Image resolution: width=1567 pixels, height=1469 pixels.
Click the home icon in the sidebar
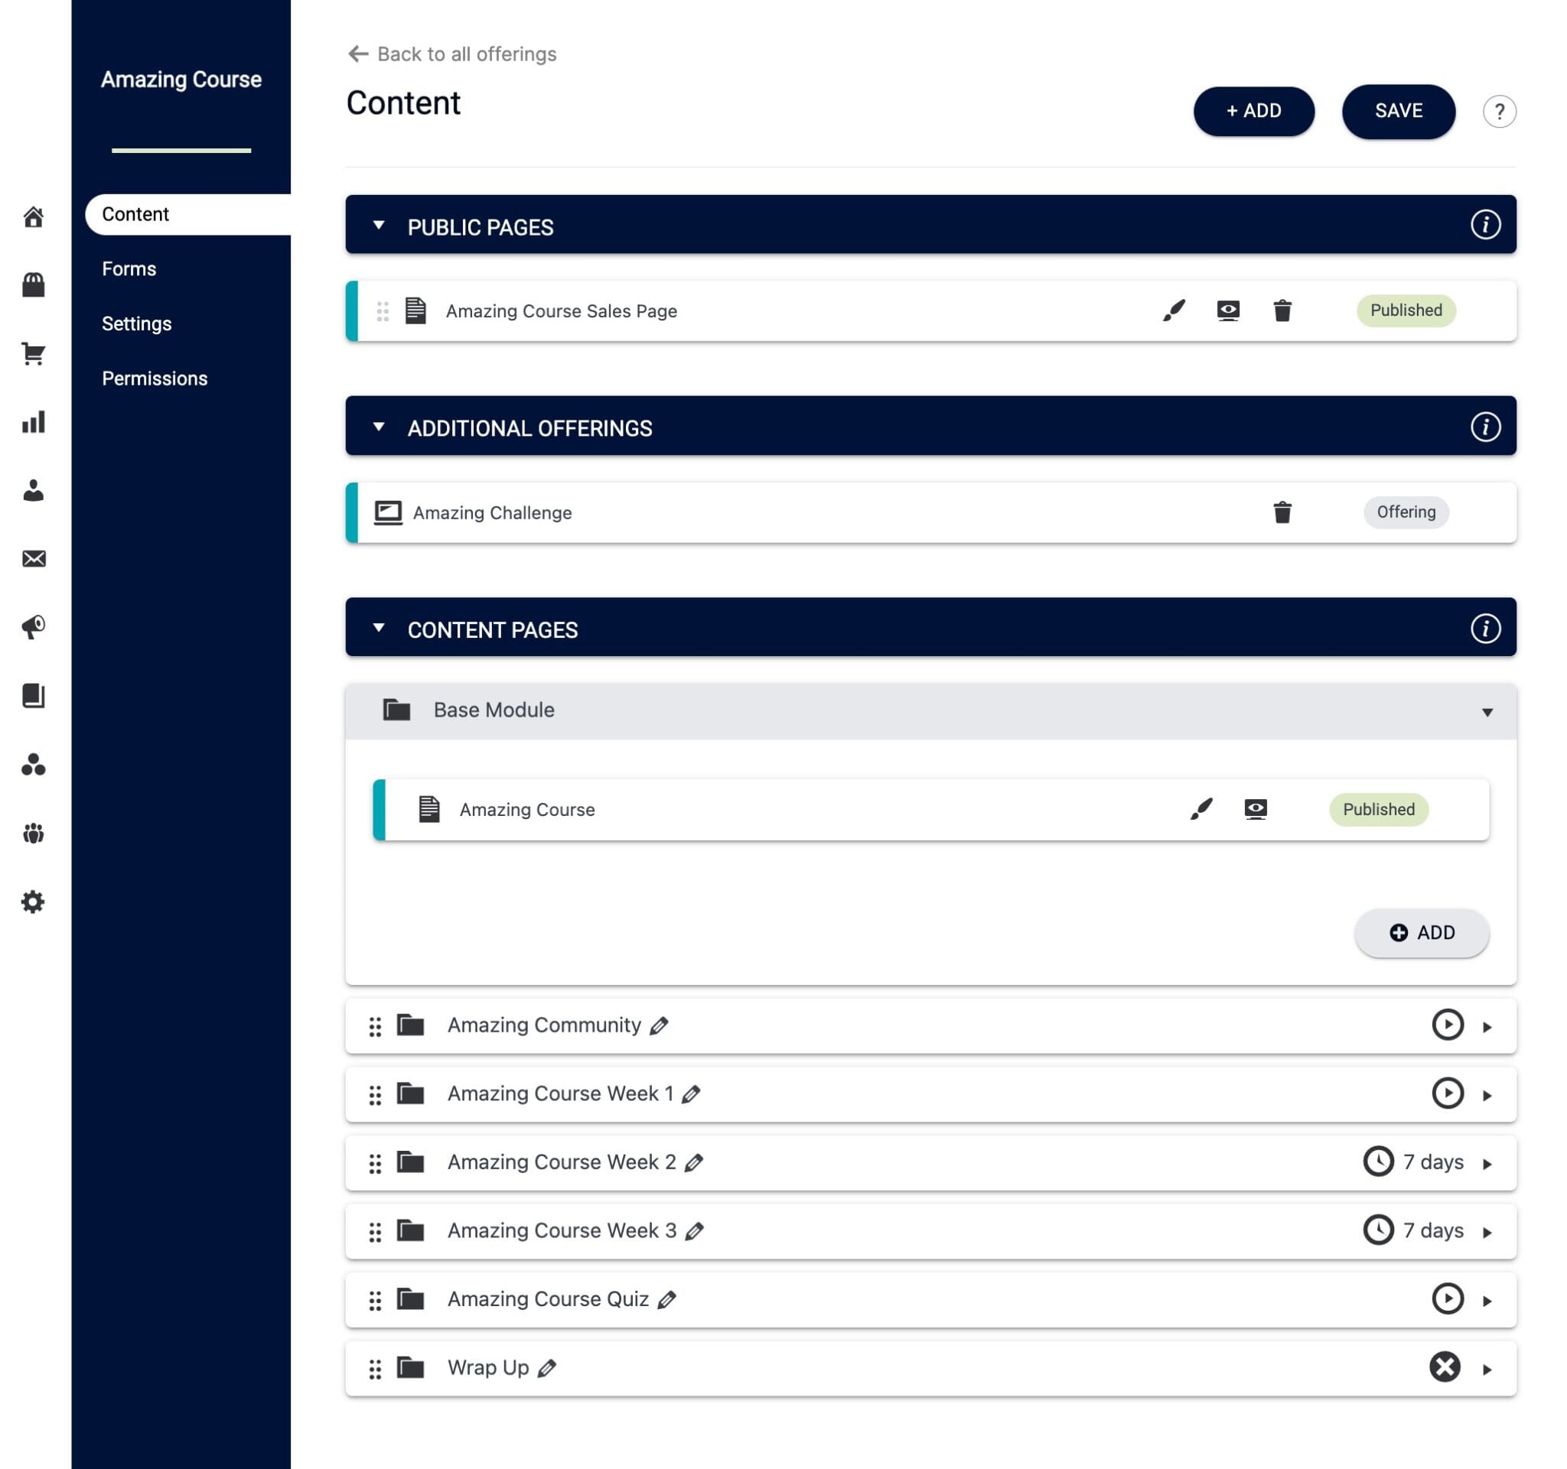(x=33, y=218)
